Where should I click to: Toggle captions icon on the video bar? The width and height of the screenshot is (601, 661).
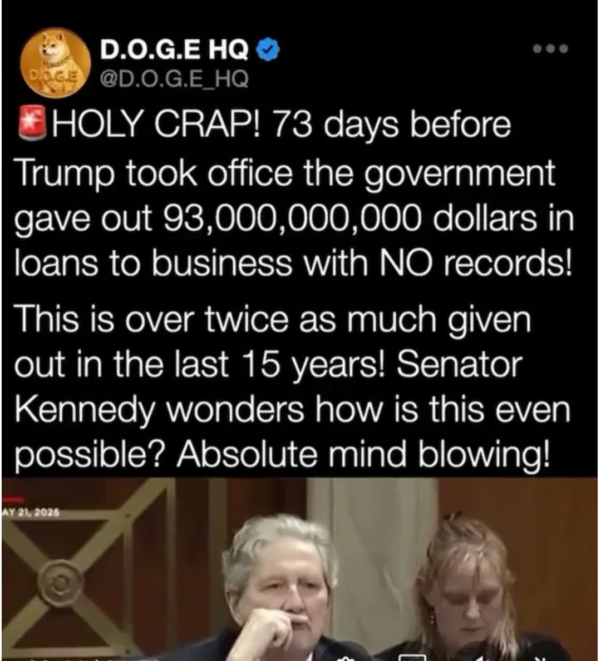[412, 658]
